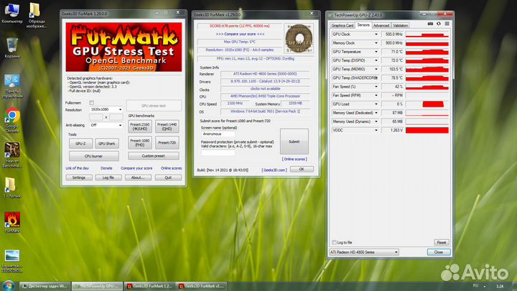Open FurMark Settings button
The image size is (517, 291).
pyautogui.click(x=79, y=177)
